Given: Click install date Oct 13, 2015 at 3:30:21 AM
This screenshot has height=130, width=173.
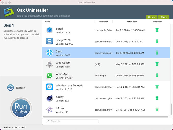Looking at the screenshot, I should 130,110.
